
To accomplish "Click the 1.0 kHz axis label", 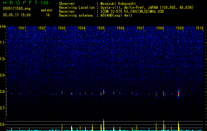I will [x=3, y=59].
